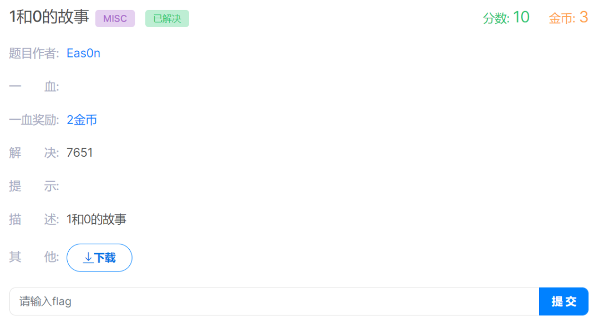Select the MISC category tag
The height and width of the screenshot is (328, 599).
point(115,18)
